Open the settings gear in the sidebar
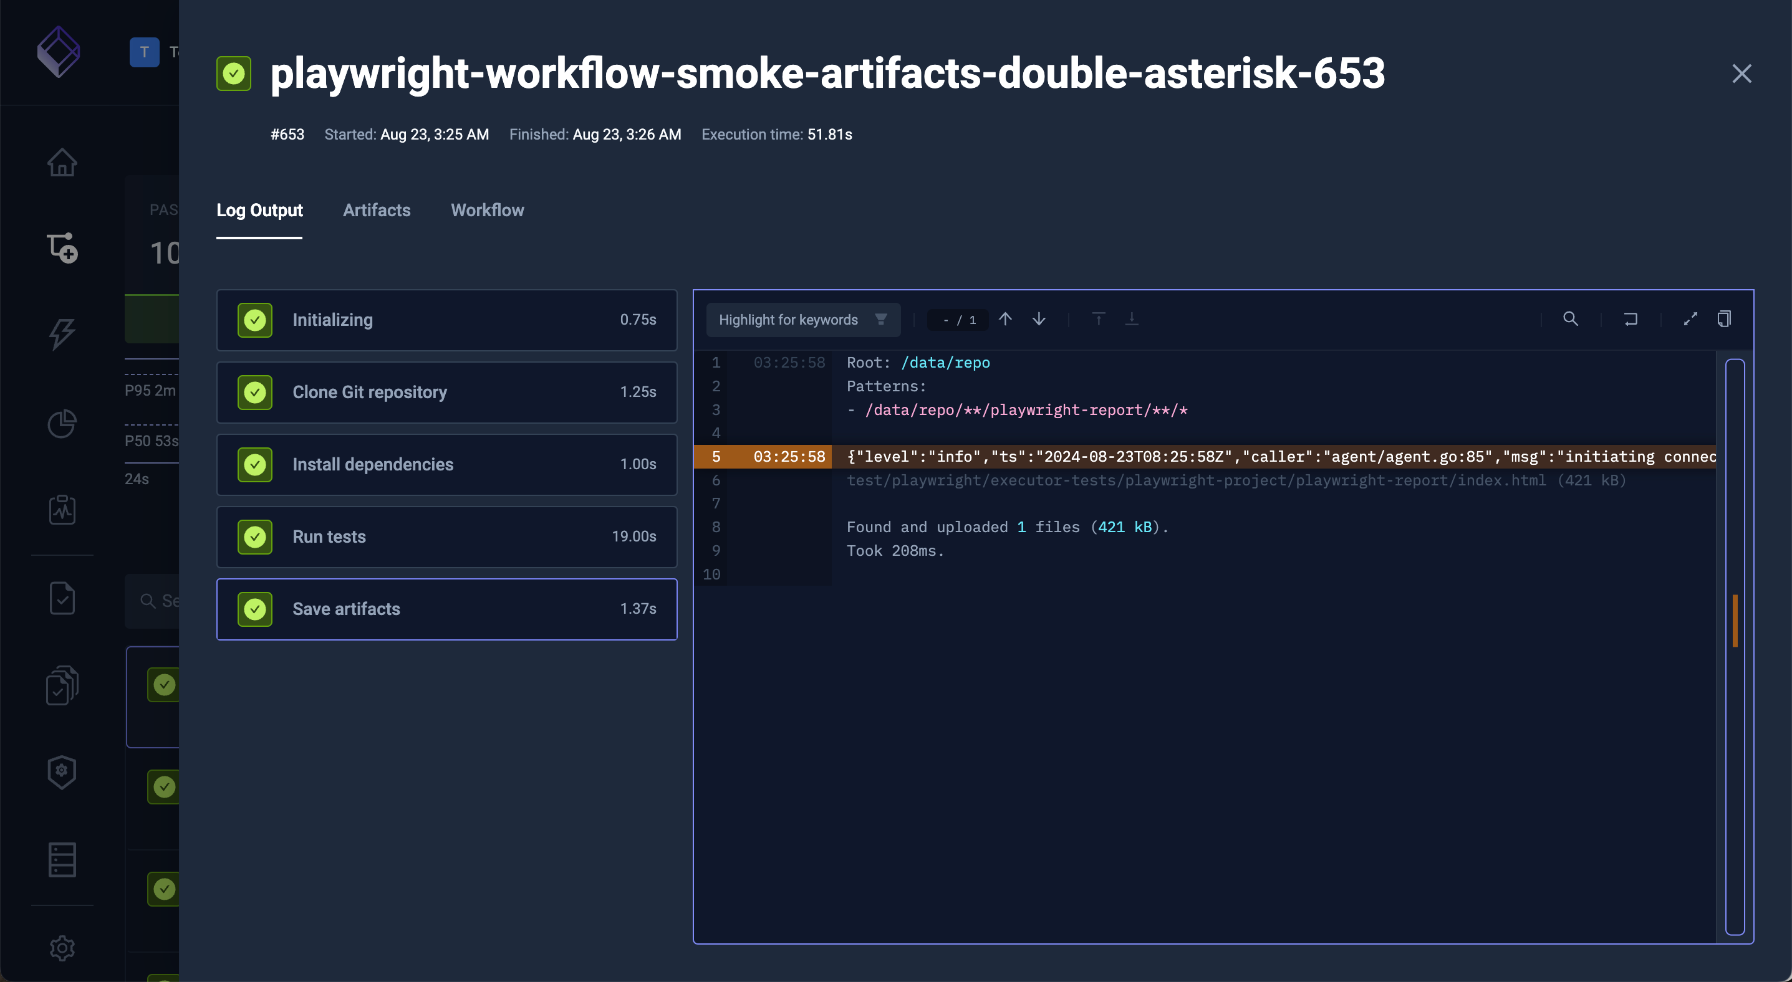Image resolution: width=1792 pixels, height=982 pixels. tap(62, 948)
